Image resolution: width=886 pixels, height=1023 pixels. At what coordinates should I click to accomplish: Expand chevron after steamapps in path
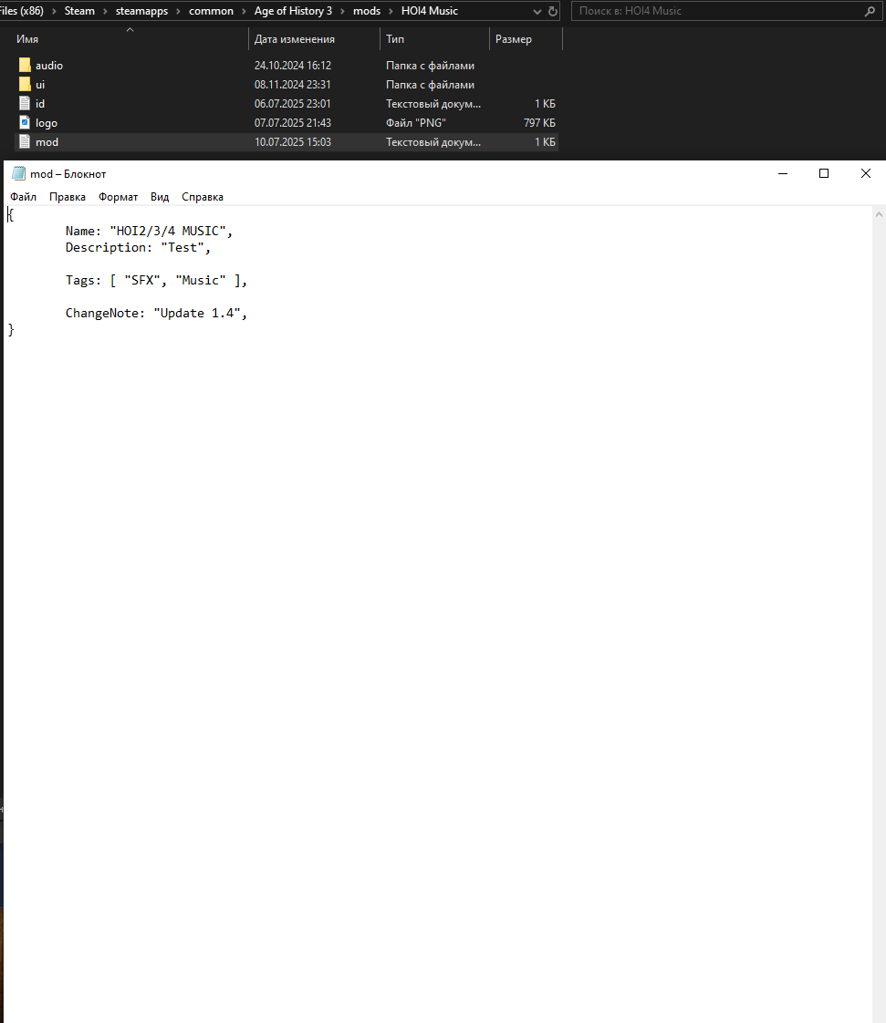[178, 11]
